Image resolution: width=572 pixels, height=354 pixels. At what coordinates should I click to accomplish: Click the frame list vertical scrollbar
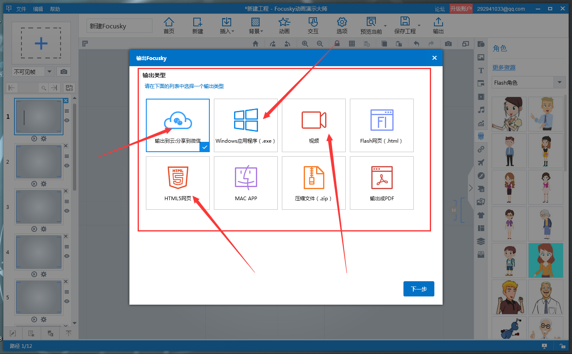75,147
